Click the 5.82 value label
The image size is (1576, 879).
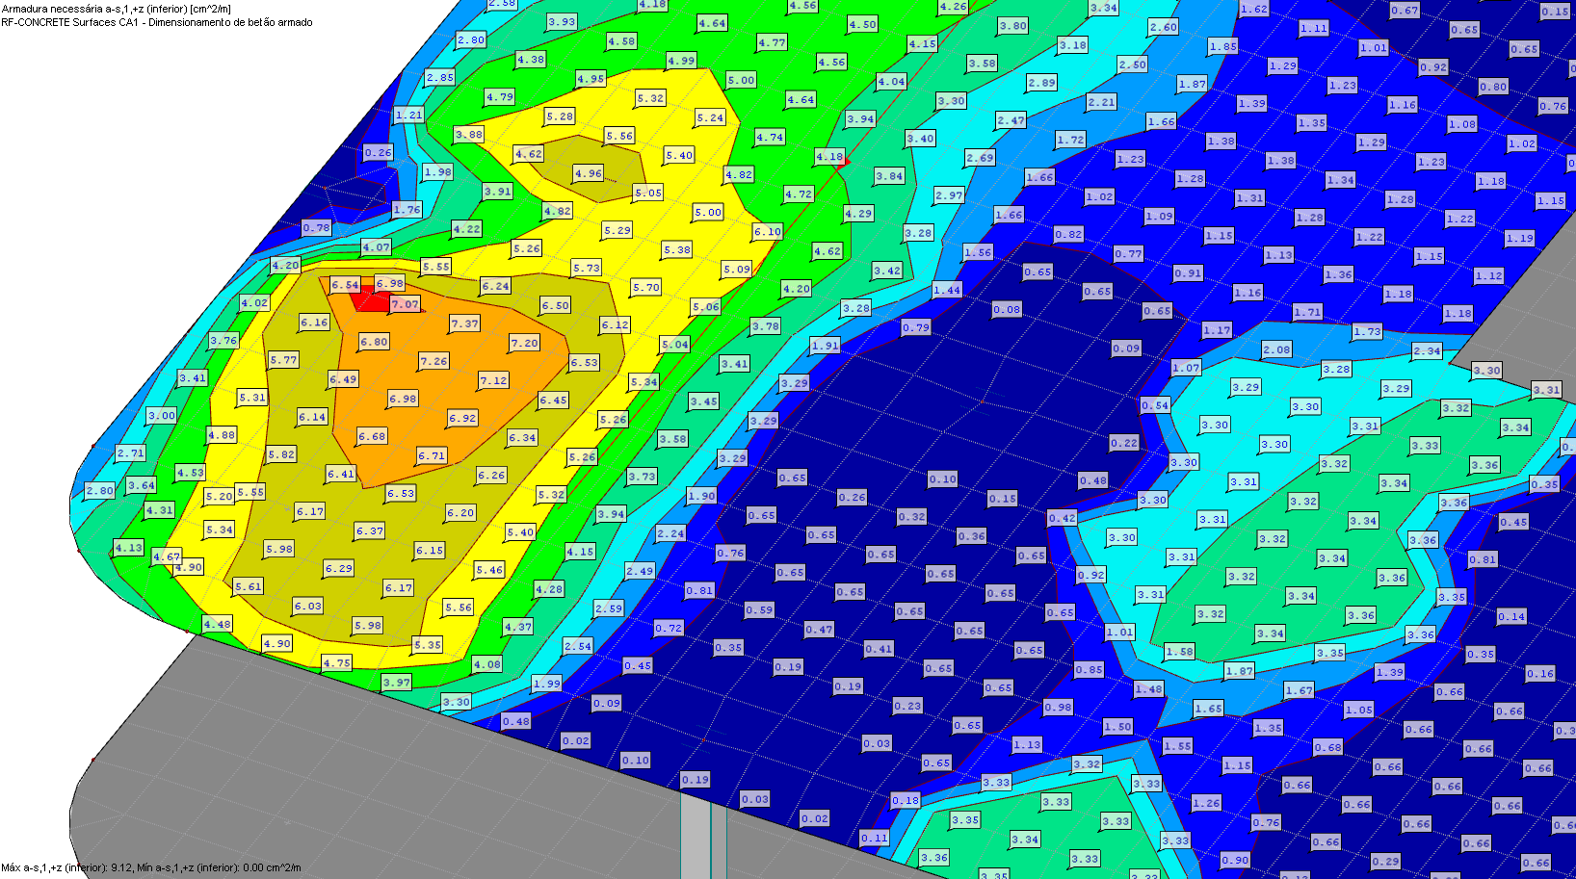(x=282, y=454)
